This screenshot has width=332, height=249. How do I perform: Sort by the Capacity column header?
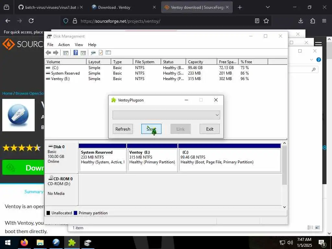pyautogui.click(x=201, y=62)
